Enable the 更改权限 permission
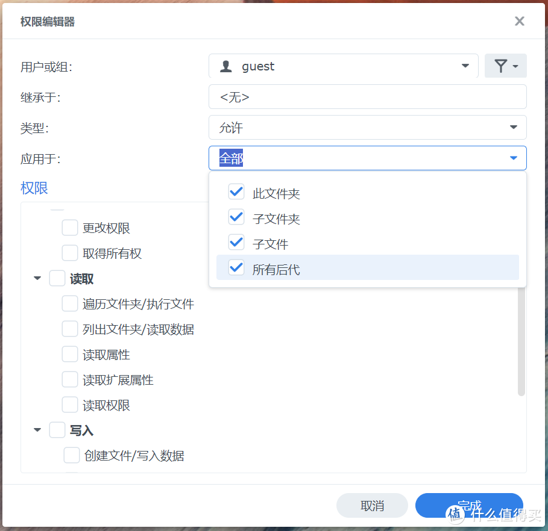Screen dimensions: 548x531 [69, 228]
